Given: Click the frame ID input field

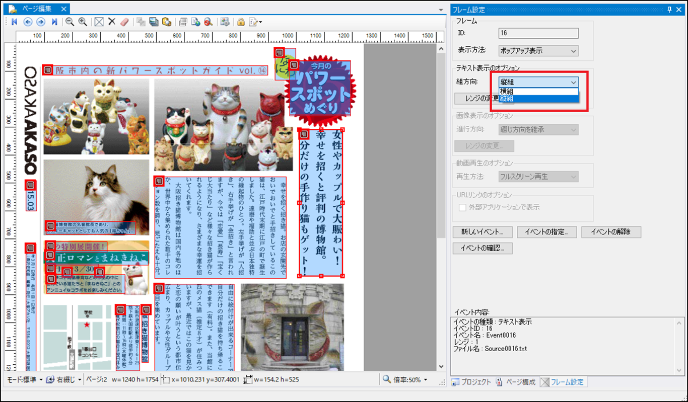Looking at the screenshot, I should click(x=538, y=33).
